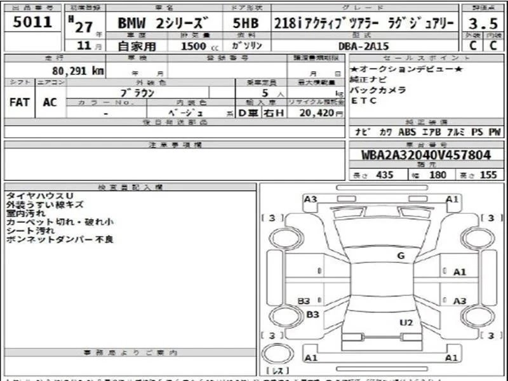Select the inspector note シート汚れ
Viewport: 508px width, 381px height.
tap(30, 231)
